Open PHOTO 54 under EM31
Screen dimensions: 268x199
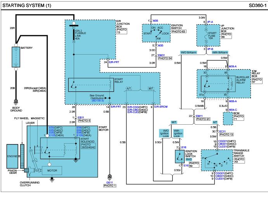pyautogui.click(x=165, y=58)
